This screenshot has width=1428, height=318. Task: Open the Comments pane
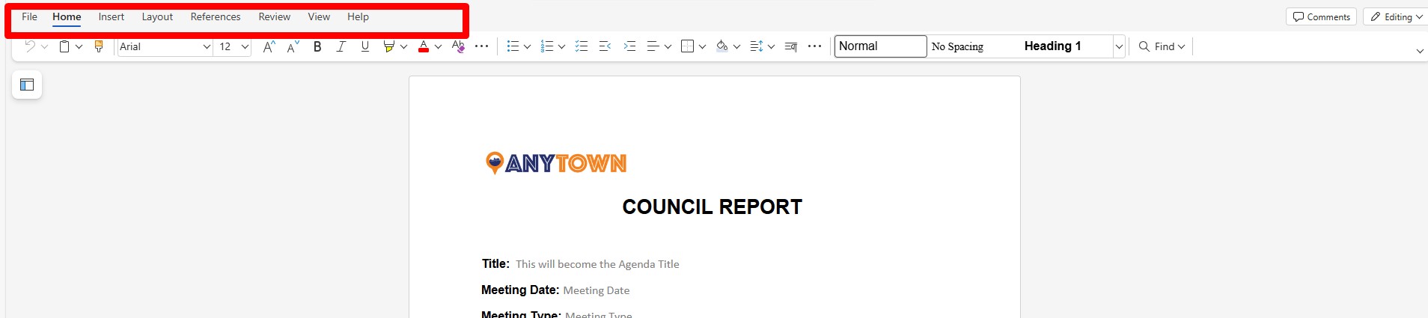[x=1321, y=16]
